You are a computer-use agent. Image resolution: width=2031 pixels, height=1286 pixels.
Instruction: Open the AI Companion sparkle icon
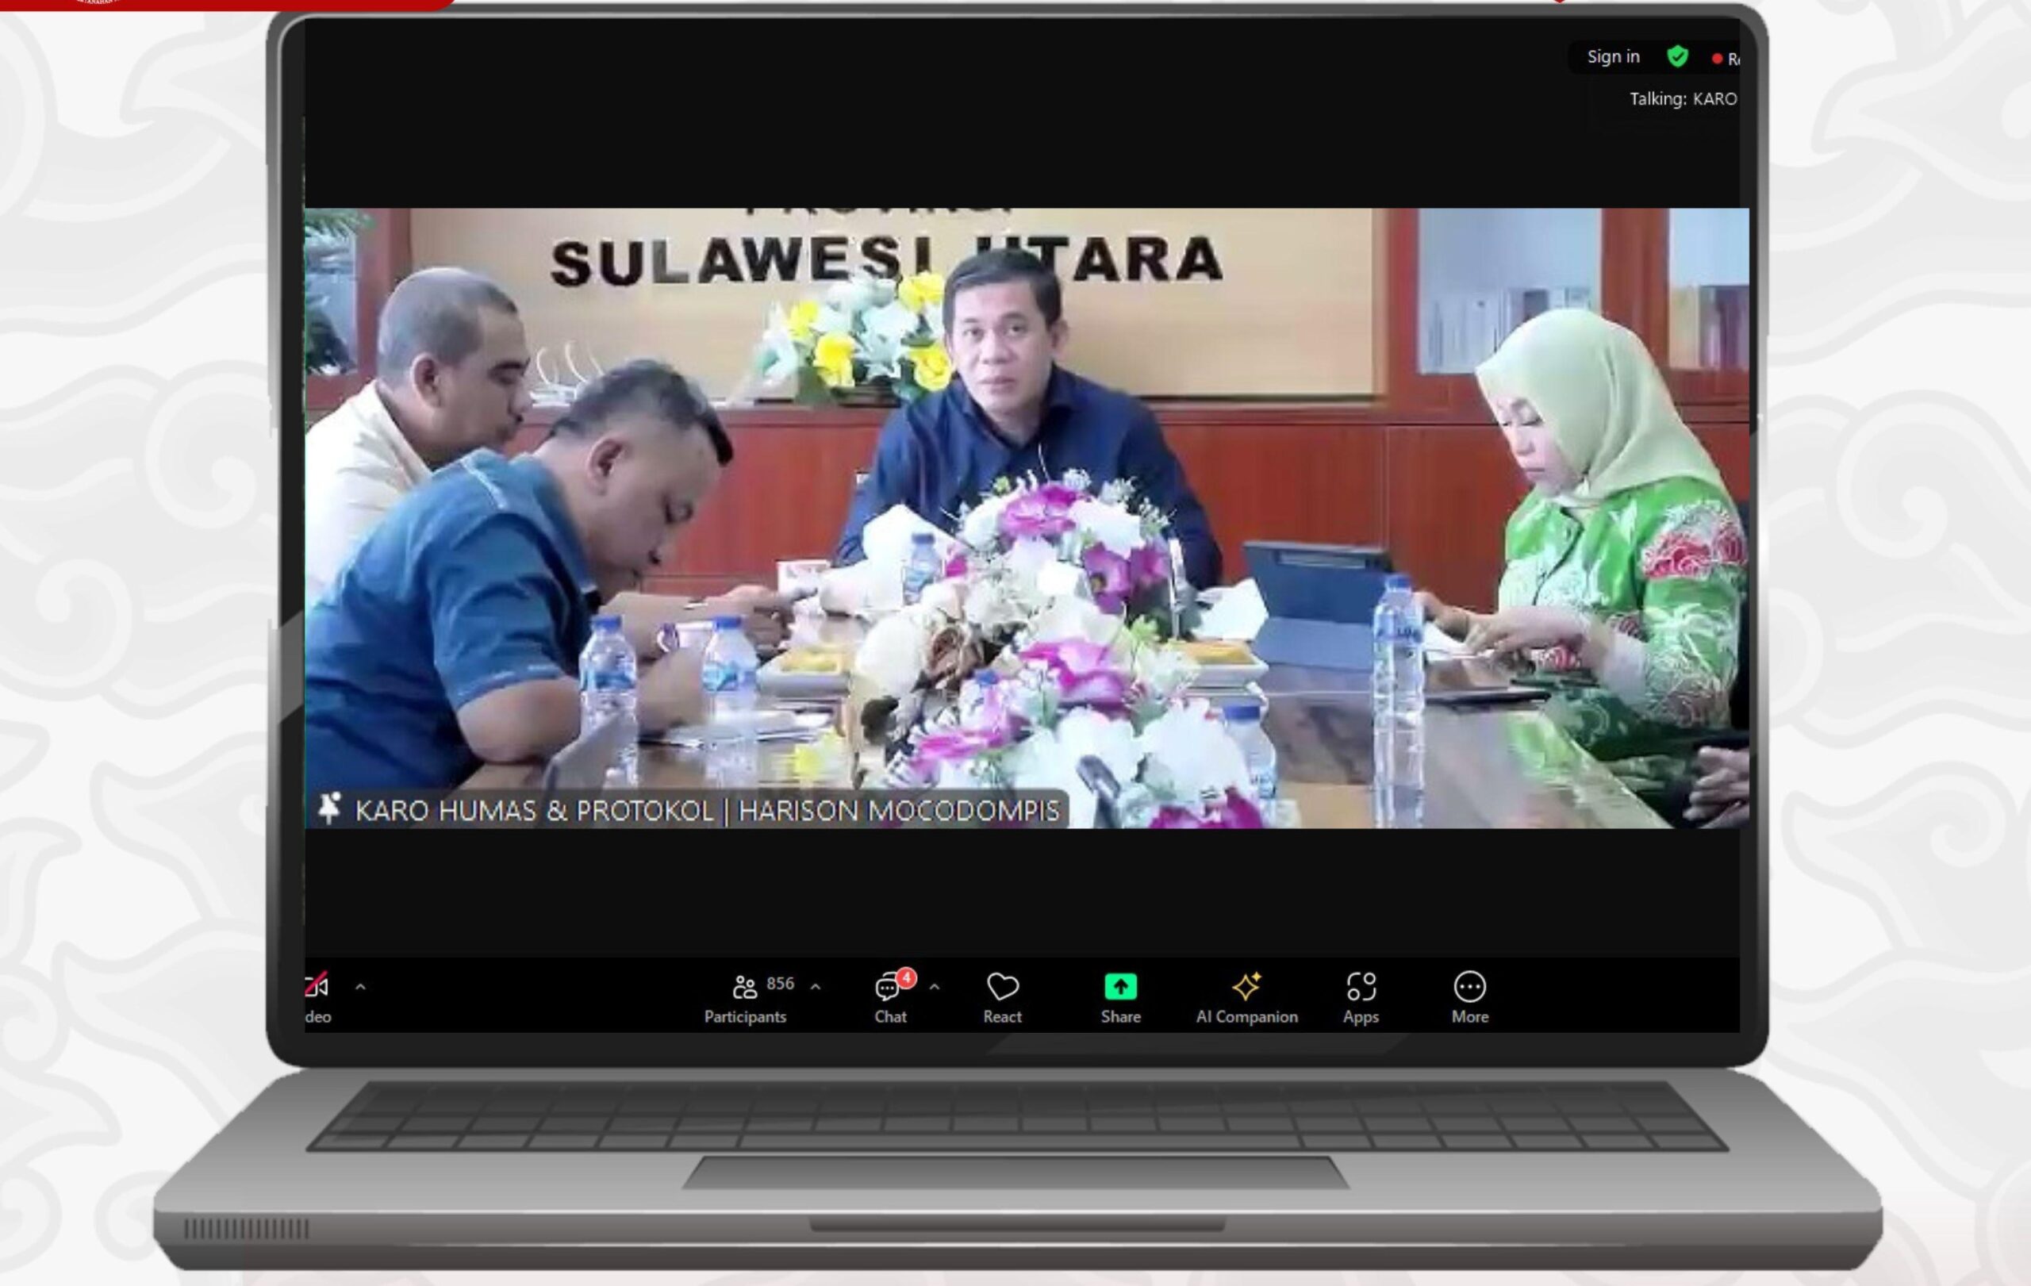(x=1246, y=986)
